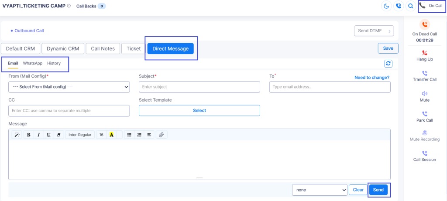Clear the email form
This screenshot has width=447, height=201.
click(358, 190)
